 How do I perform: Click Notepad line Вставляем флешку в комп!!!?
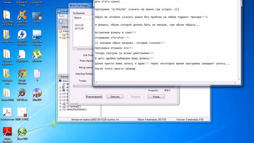tap(115, 33)
